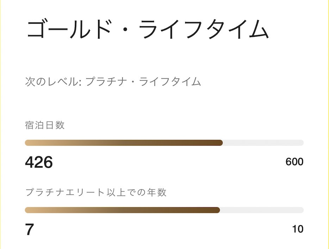
Task: Click the rounded end cap of years bar fill
Action: 217,210
